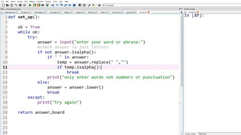Step to the next line in the debugger
The image size is (241, 135).
coord(57,5)
